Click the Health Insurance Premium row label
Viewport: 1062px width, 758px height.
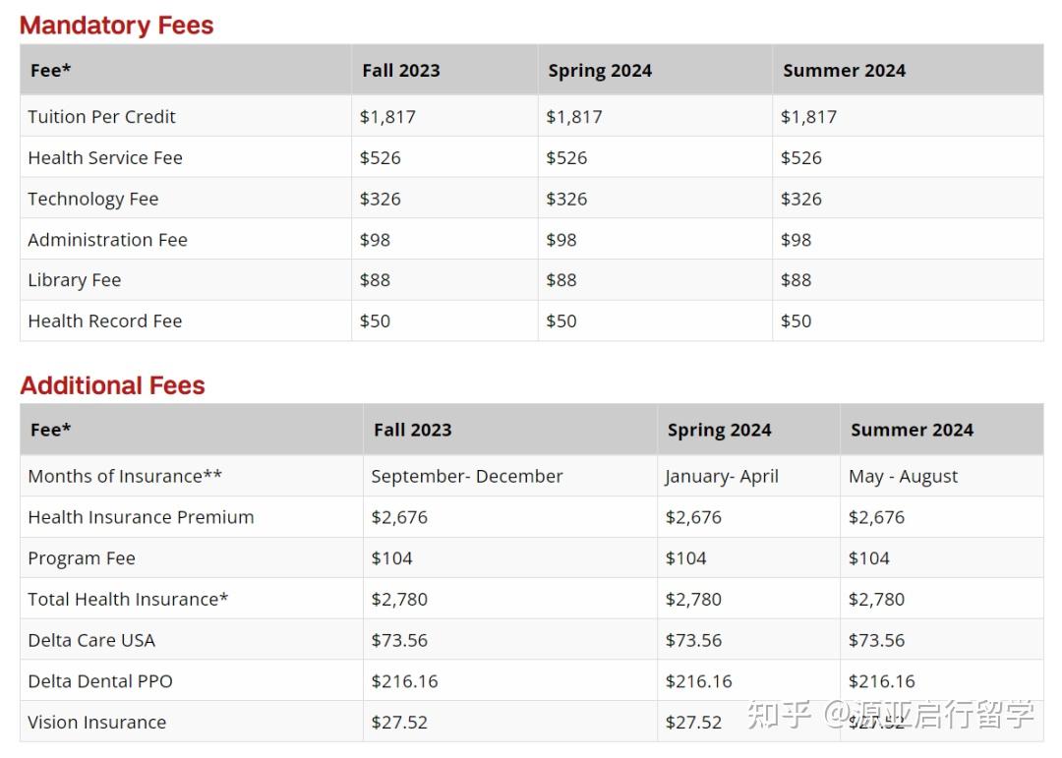[141, 517]
